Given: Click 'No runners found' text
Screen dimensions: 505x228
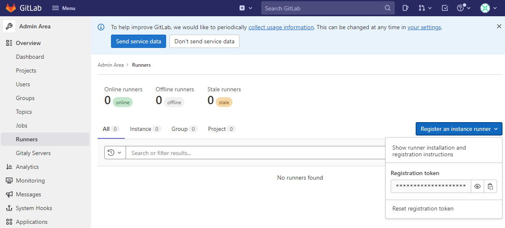Looking at the screenshot, I should 300,178.
